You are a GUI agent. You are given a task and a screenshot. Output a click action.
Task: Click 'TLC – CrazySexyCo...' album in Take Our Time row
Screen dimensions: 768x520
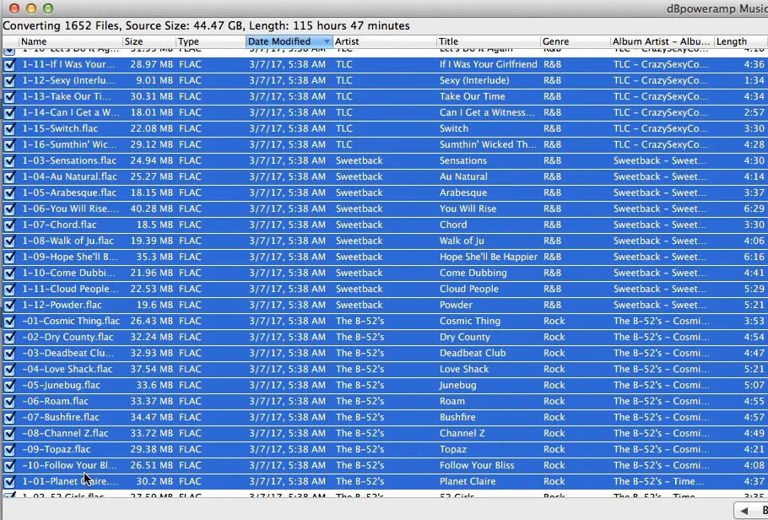point(660,96)
